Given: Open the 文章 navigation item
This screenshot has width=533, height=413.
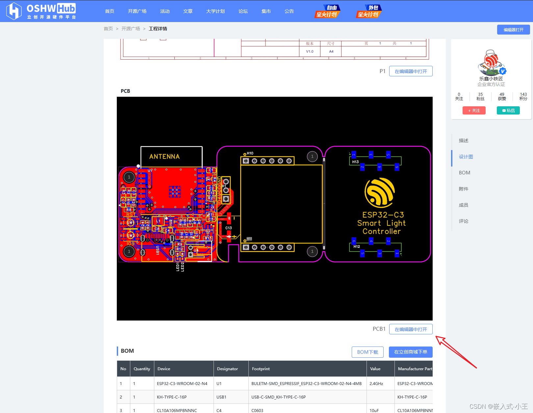Looking at the screenshot, I should (x=188, y=11).
